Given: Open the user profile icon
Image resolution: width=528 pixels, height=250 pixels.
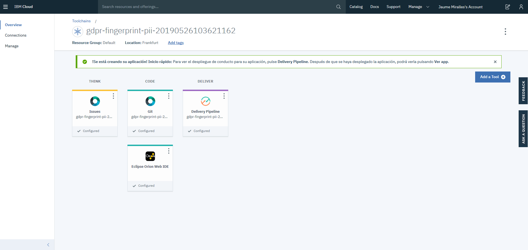Looking at the screenshot, I should 521,7.
